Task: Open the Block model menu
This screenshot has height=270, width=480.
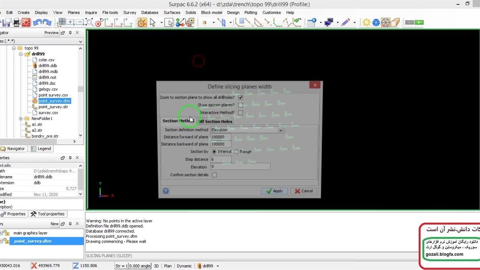Action: [x=211, y=12]
